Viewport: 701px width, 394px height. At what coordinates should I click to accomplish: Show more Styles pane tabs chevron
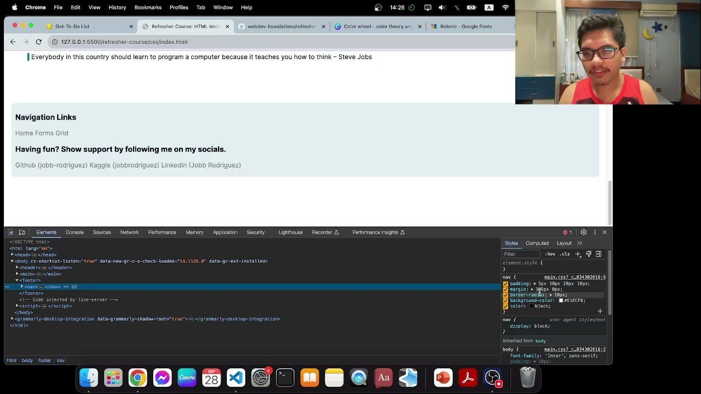pyautogui.click(x=579, y=243)
